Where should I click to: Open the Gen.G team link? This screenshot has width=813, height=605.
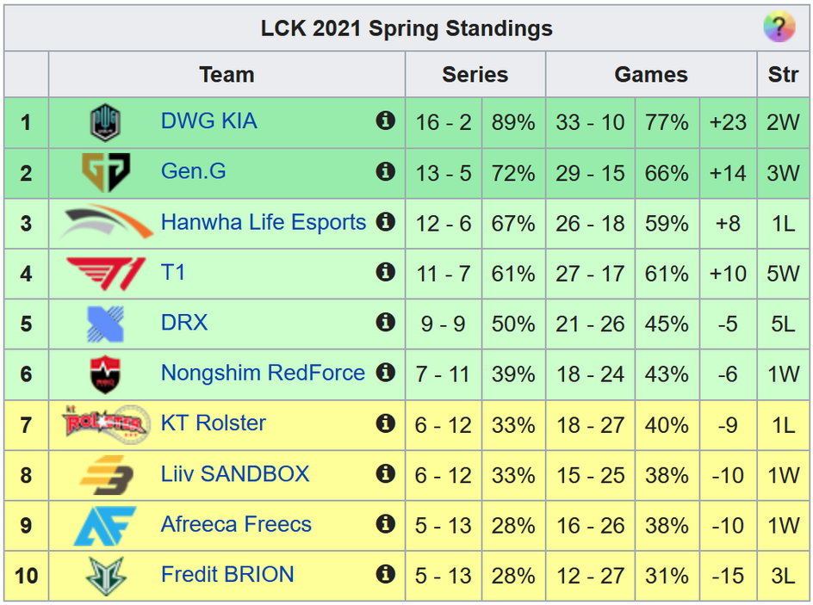click(194, 171)
